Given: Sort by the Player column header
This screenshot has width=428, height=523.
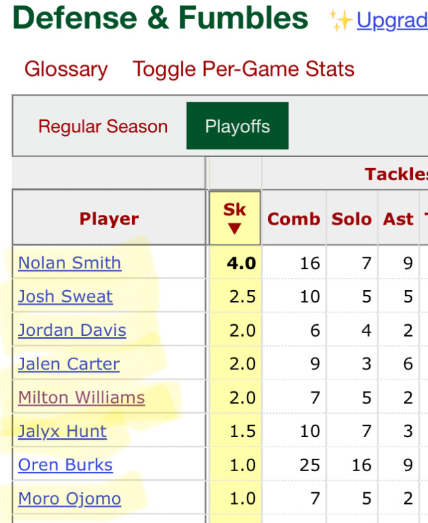Looking at the screenshot, I should tap(109, 219).
